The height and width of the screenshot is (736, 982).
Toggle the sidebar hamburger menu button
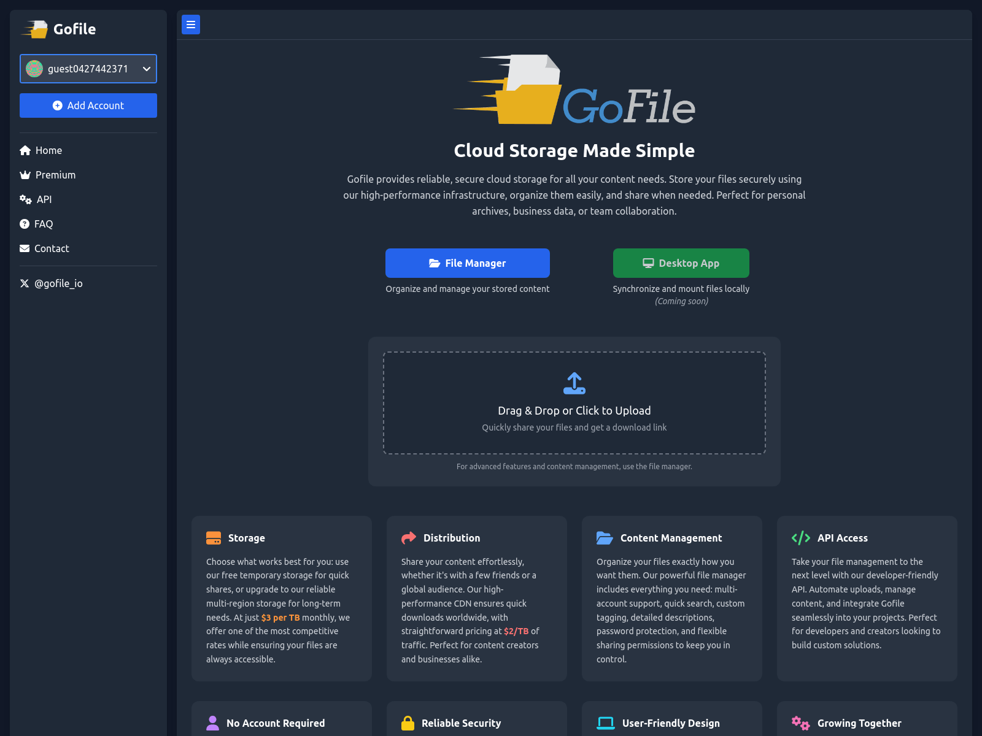pyautogui.click(x=191, y=25)
